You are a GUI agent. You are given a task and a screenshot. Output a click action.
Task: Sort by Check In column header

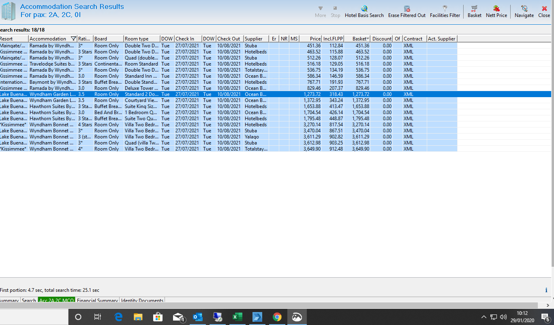point(188,39)
